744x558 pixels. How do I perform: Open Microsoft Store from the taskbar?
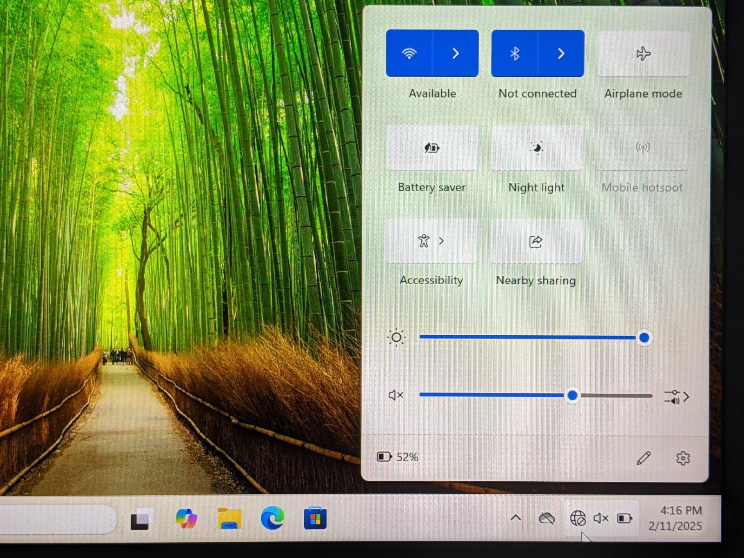pyautogui.click(x=315, y=518)
